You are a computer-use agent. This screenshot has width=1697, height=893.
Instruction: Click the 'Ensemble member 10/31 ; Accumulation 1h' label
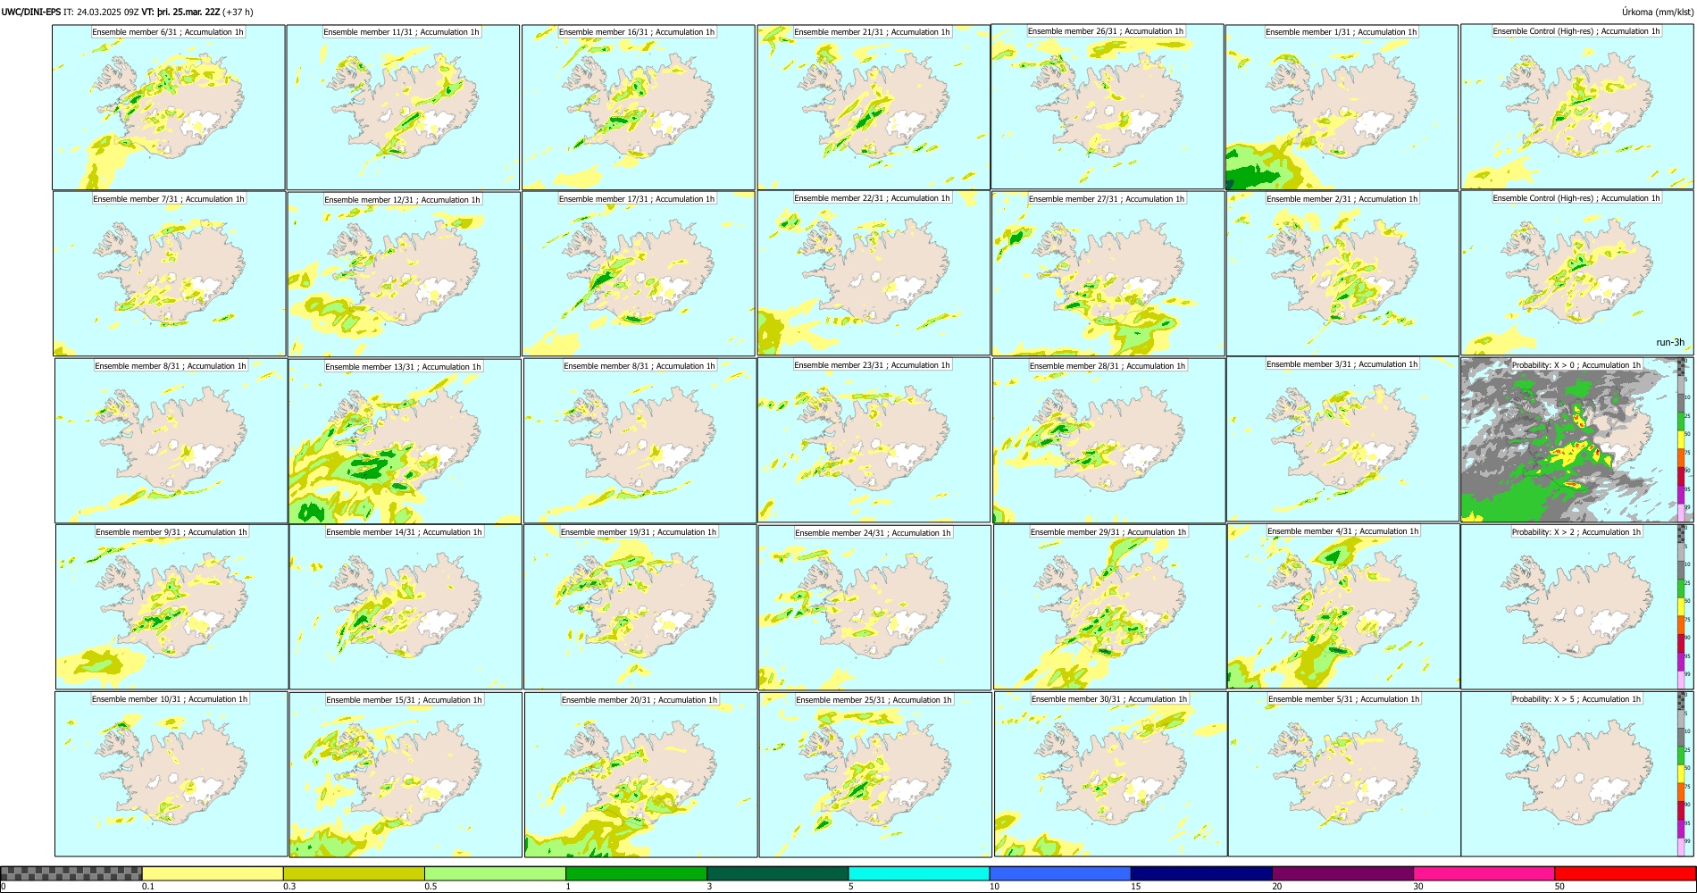[170, 699]
